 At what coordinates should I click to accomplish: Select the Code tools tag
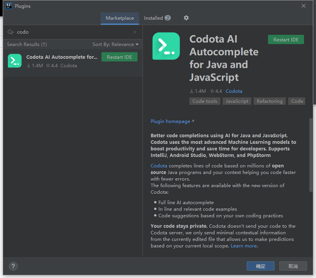pos(204,101)
